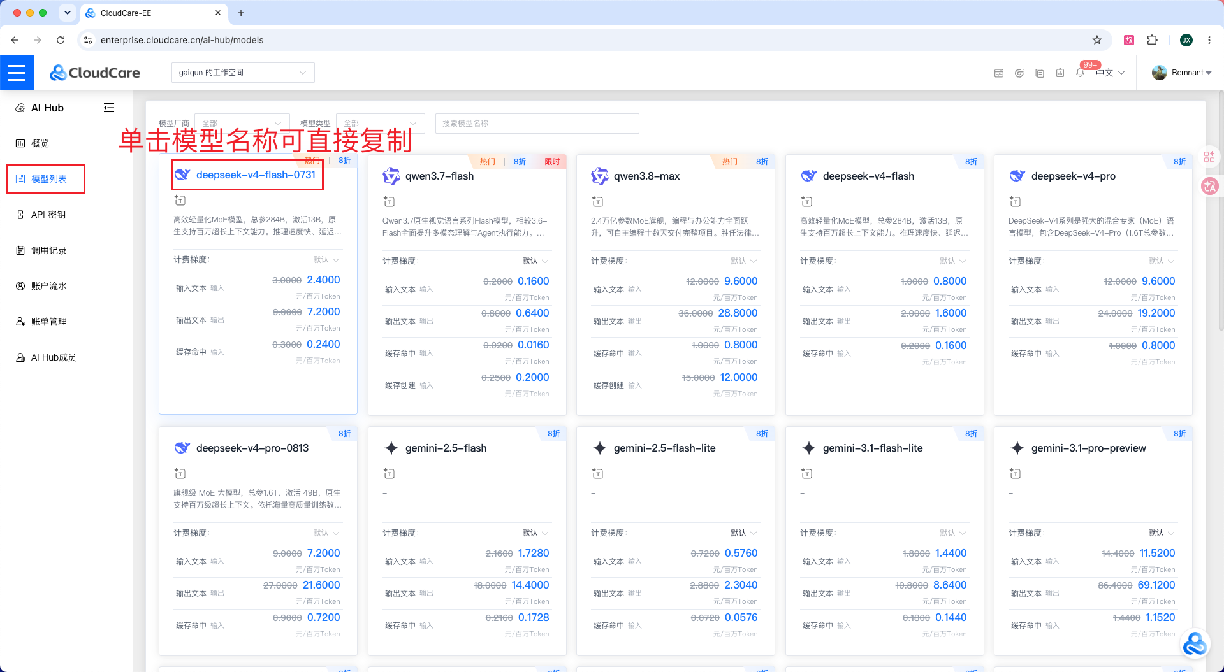Click the copy icon under gemini-3.1-pro-preview
The height and width of the screenshot is (672, 1224).
(1016, 474)
